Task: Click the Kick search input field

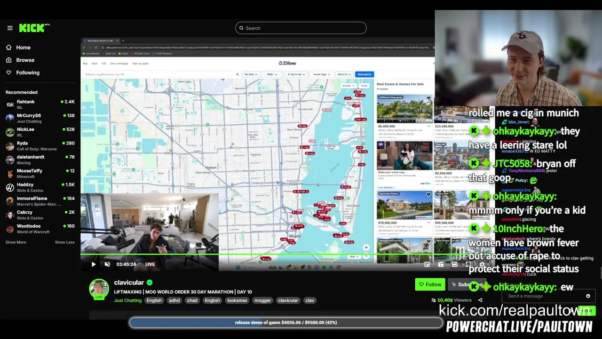Action: (x=301, y=28)
